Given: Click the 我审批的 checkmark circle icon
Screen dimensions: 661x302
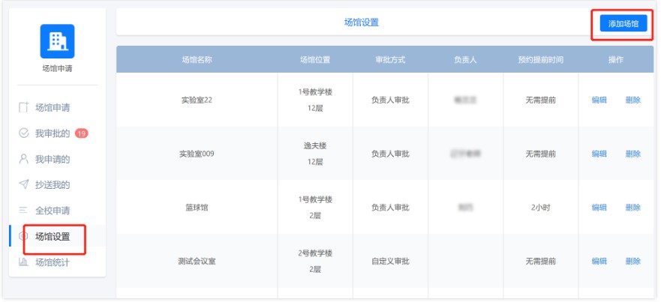Looking at the screenshot, I should coord(23,133).
